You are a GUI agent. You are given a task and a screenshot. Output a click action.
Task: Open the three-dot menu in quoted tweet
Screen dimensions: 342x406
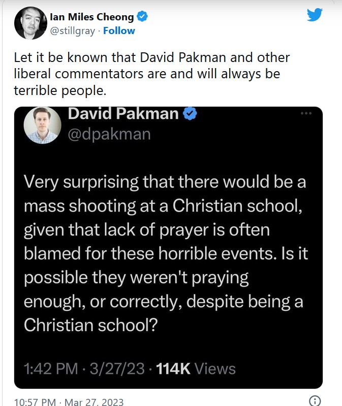coord(306,113)
